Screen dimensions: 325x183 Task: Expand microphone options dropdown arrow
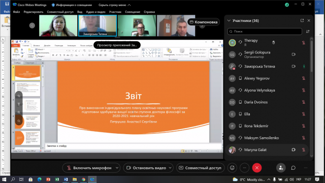[117, 168]
